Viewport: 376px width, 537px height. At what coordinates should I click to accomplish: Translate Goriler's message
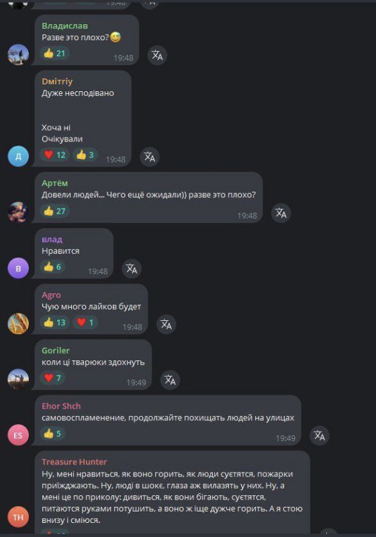170,380
